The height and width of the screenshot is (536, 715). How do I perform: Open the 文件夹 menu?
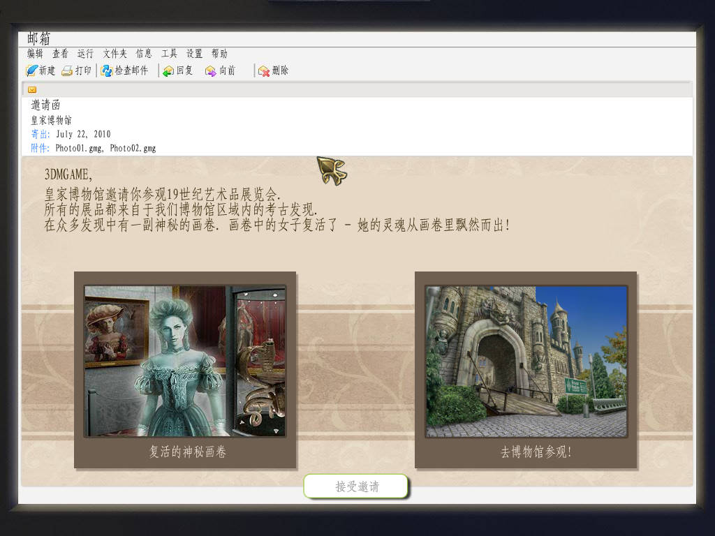tap(115, 54)
